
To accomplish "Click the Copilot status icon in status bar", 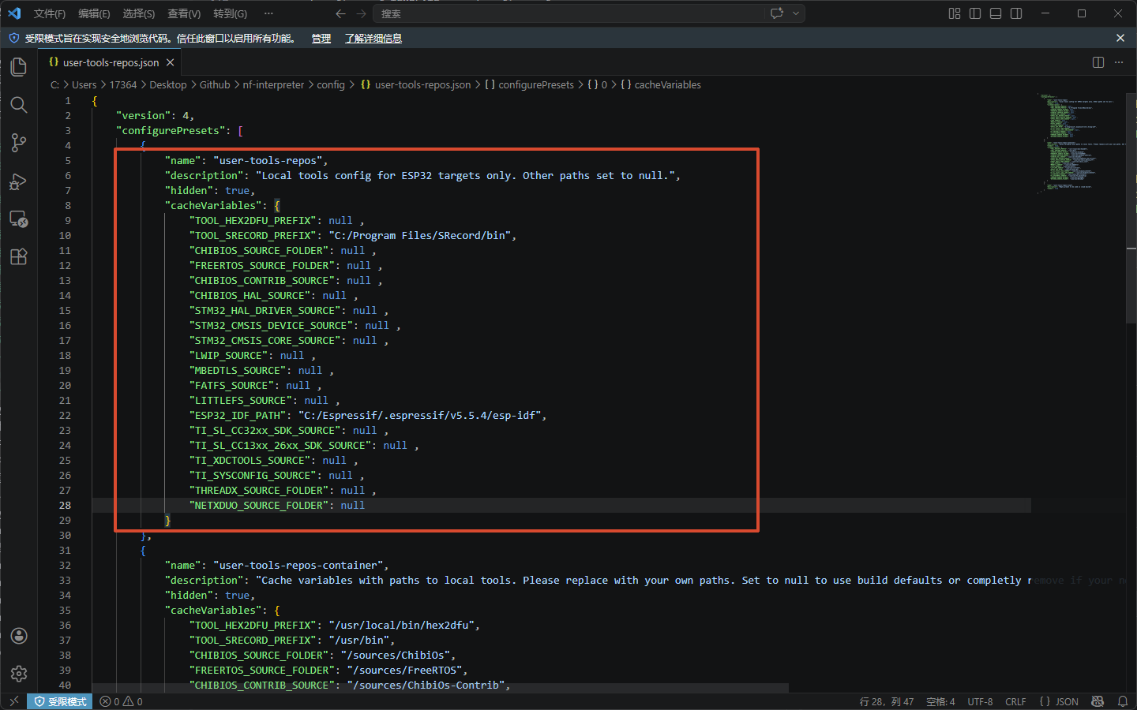I will click(1098, 701).
